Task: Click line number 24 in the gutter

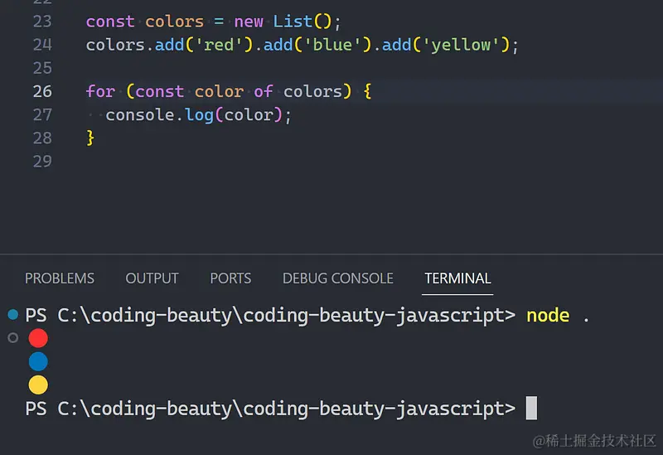Action: click(x=42, y=45)
